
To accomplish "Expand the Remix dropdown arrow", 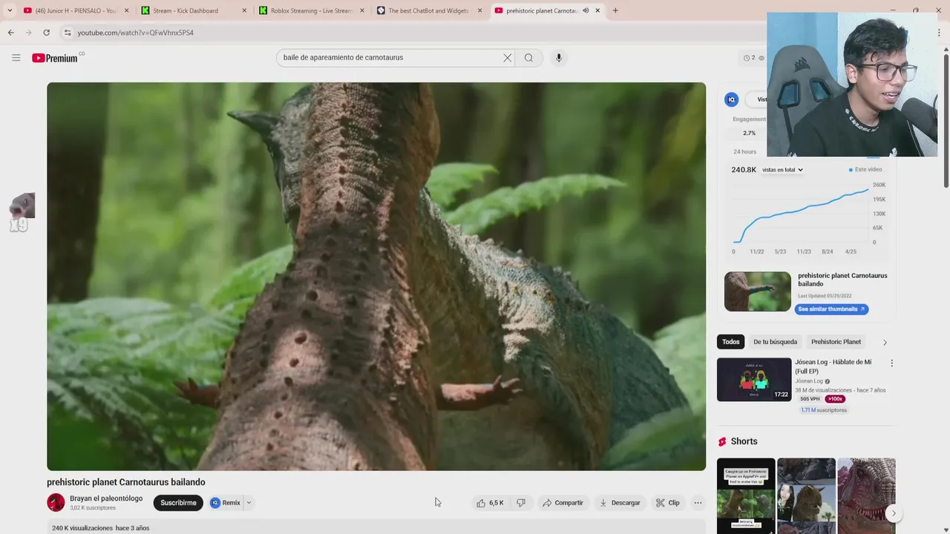I will point(249,503).
